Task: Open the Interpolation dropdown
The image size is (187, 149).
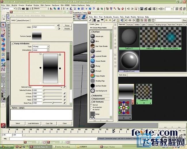Action: click(48, 50)
